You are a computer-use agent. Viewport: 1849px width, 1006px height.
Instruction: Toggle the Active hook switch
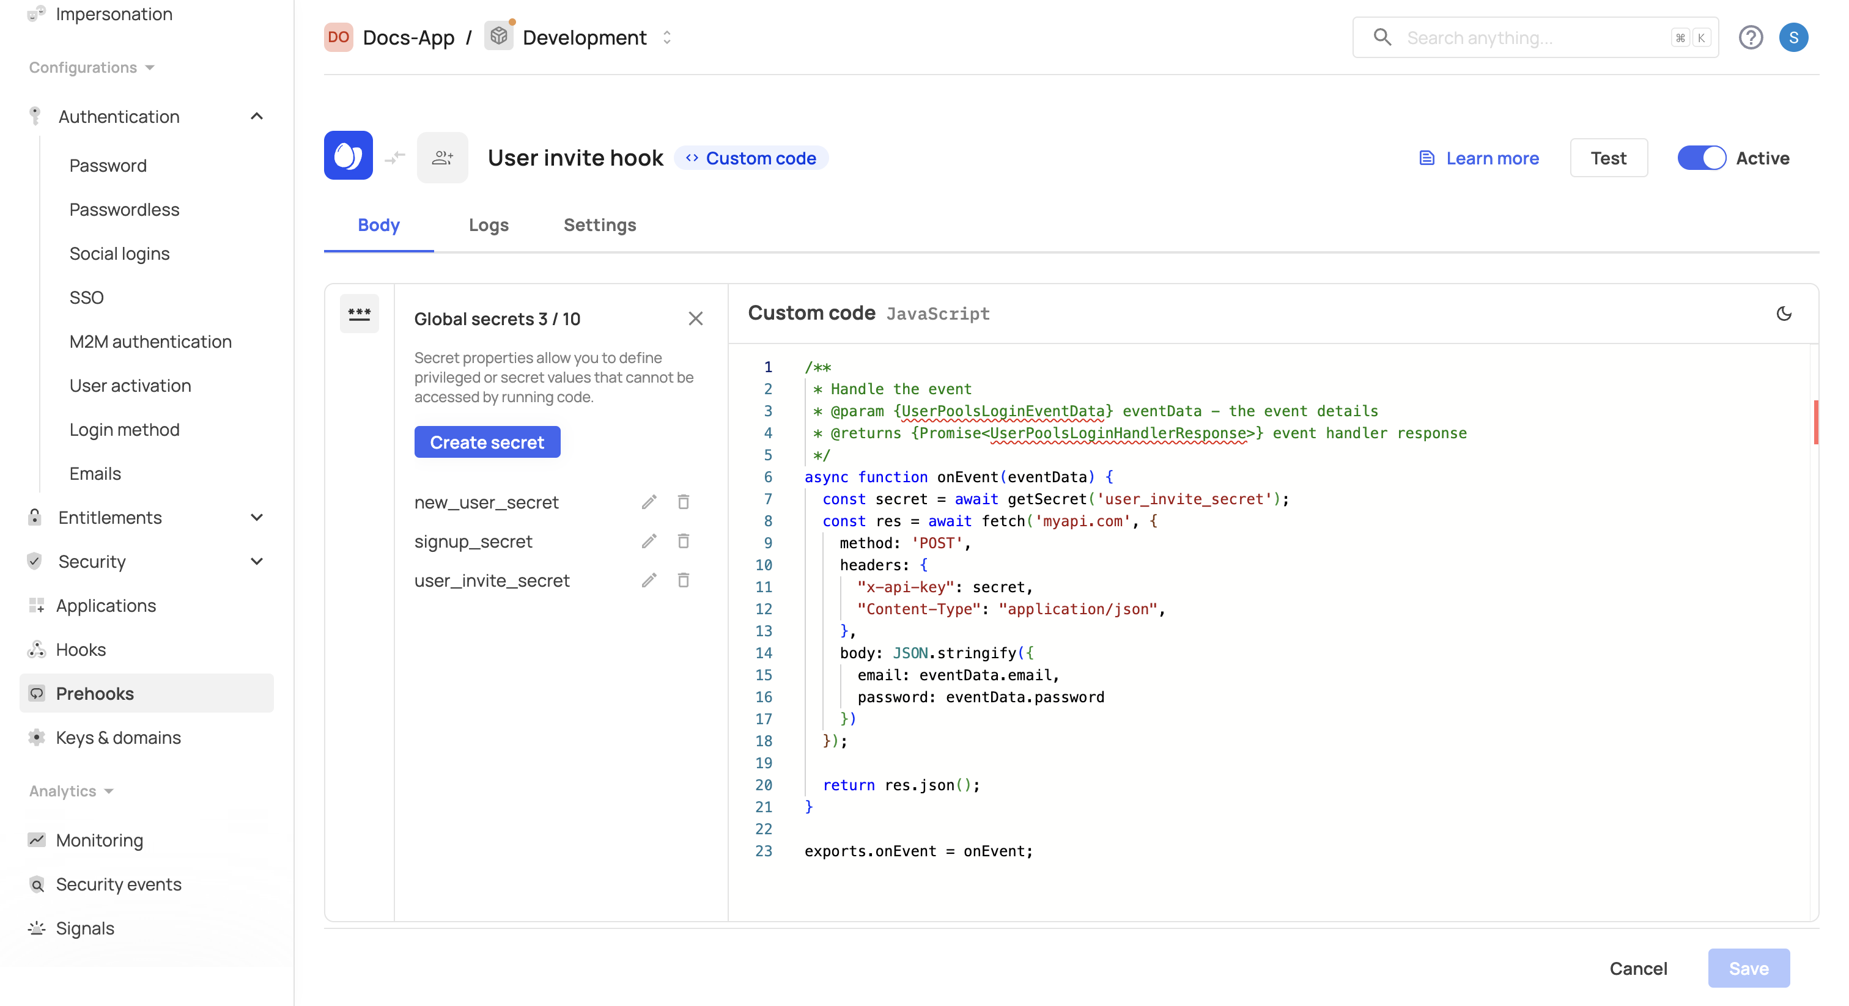[1700, 158]
